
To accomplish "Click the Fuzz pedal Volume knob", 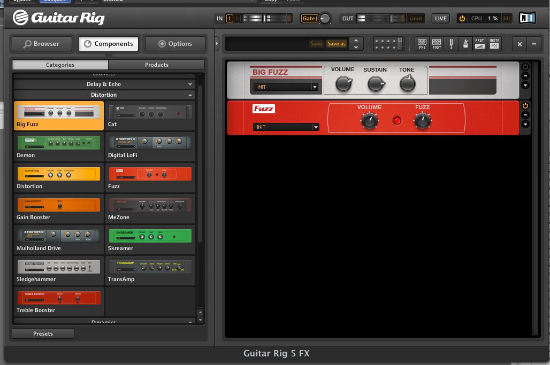I will tap(369, 121).
